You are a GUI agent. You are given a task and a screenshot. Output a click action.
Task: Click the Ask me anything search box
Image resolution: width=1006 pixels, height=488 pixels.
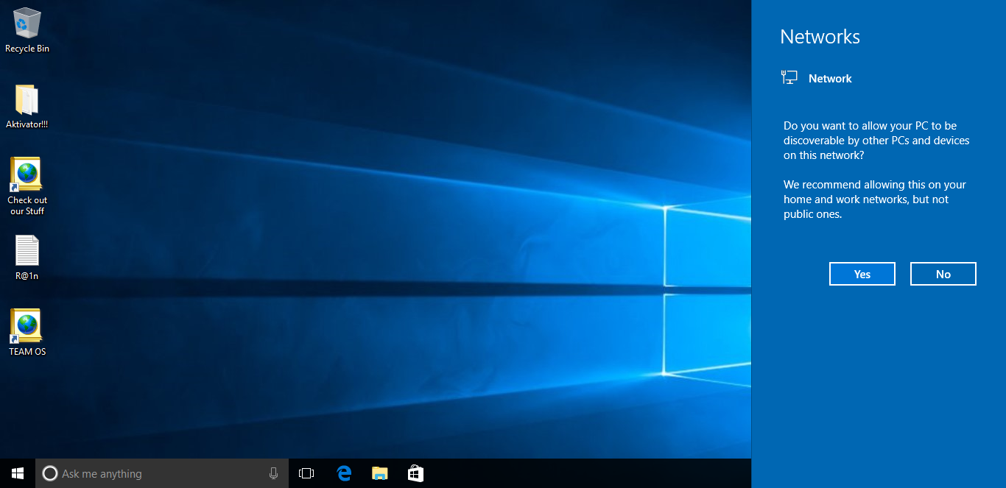point(162,473)
